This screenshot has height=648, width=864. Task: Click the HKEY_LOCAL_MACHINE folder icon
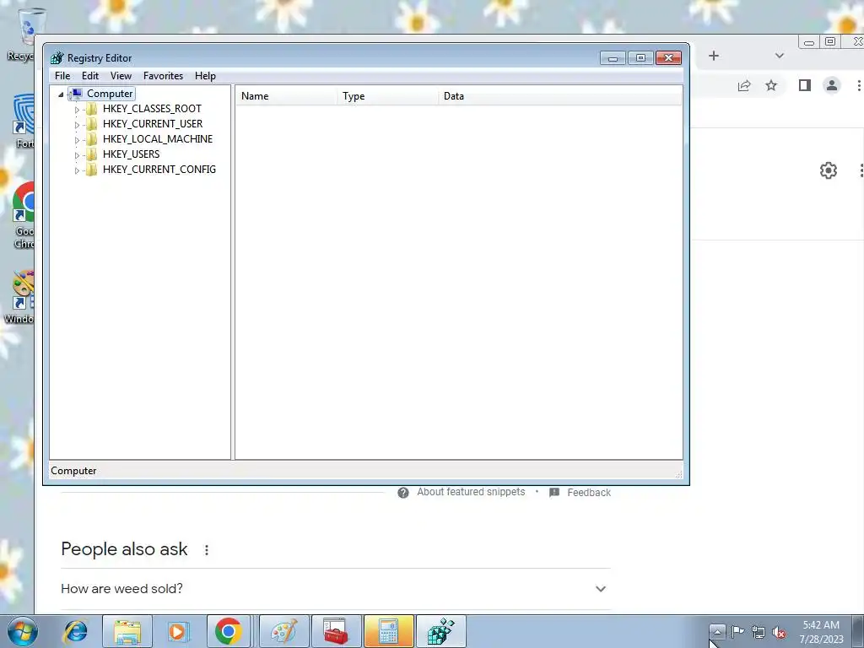click(x=92, y=139)
